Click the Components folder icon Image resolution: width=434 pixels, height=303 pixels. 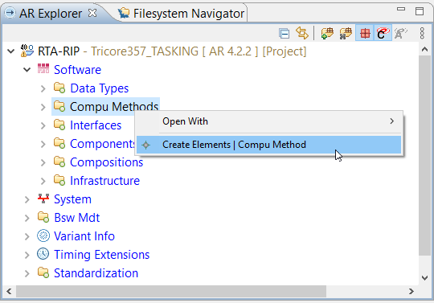point(59,143)
